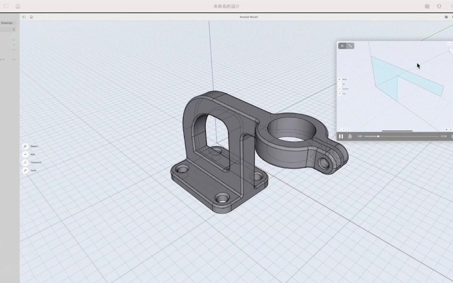Collapse the Drawings panel disclosure control
453x283 pixels.
(x=14, y=29)
